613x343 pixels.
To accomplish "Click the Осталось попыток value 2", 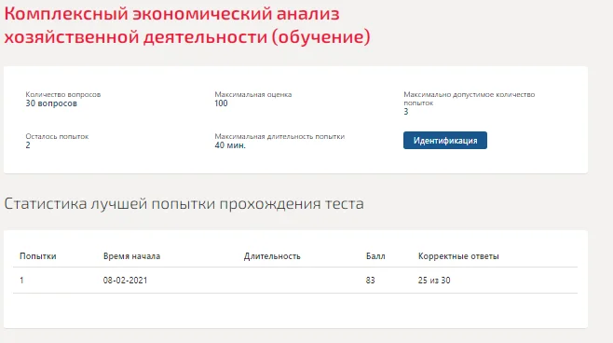I will pos(28,145).
